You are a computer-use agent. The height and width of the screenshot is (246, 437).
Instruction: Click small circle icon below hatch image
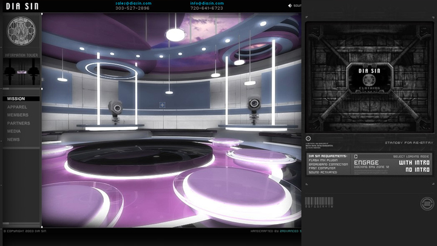point(308,138)
